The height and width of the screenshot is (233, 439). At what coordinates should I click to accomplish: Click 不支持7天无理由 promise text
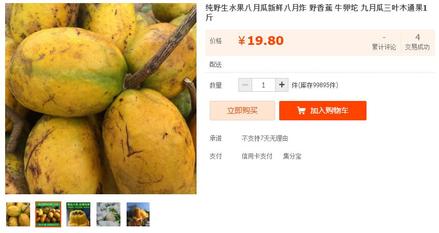[264, 138]
